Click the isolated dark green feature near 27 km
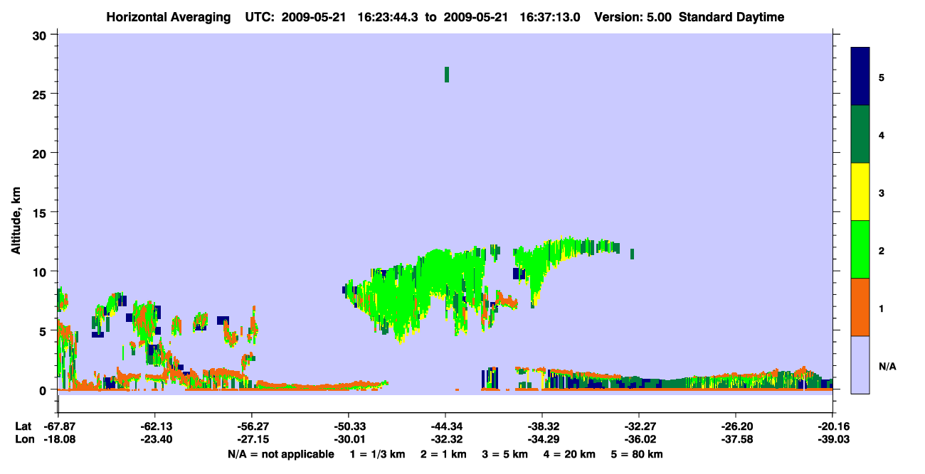 pos(447,75)
